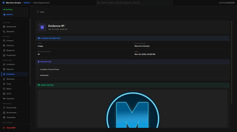The image size is (237, 132).
Task: Navigate to Reports
Action: pos(15,69)
